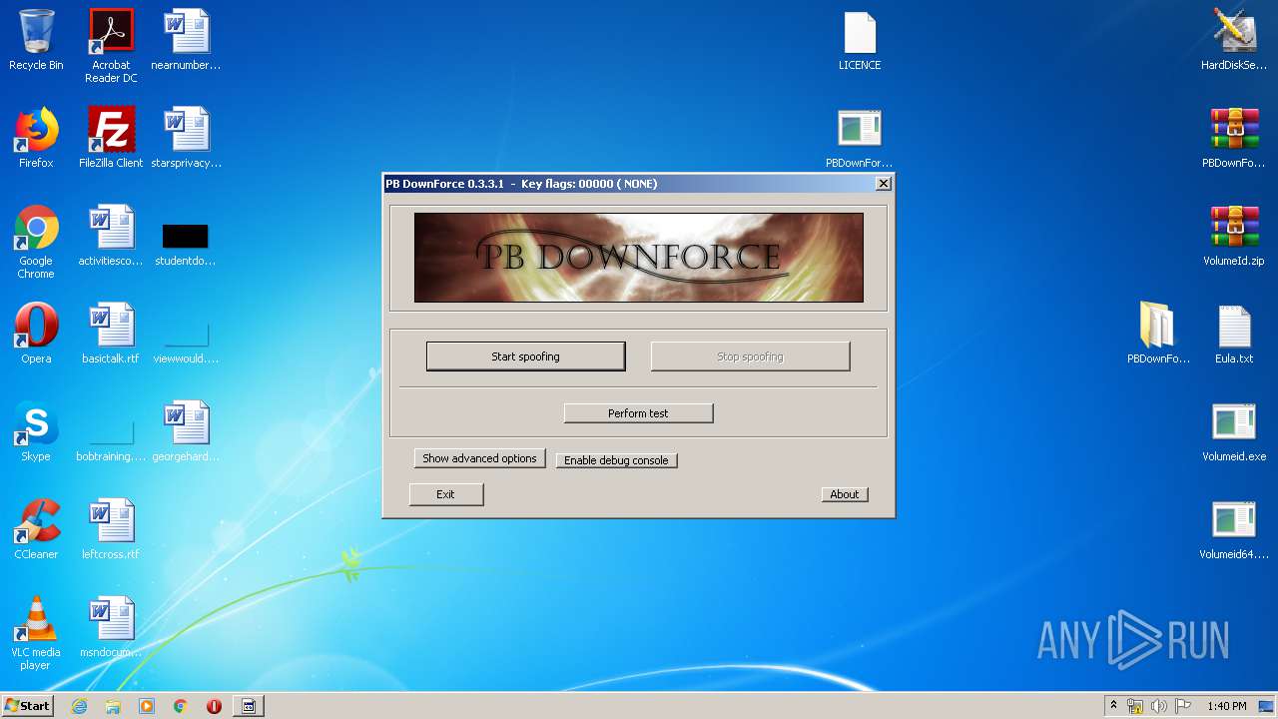The width and height of the screenshot is (1278, 719).
Task: Click the Start spoofing button
Action: [x=525, y=357]
